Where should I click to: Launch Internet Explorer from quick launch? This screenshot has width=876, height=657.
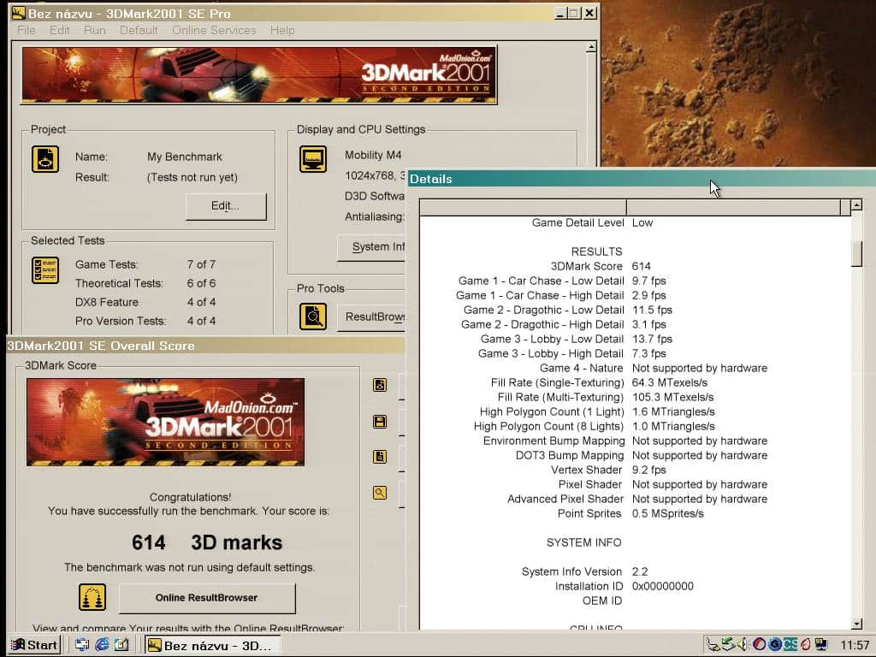(x=102, y=645)
